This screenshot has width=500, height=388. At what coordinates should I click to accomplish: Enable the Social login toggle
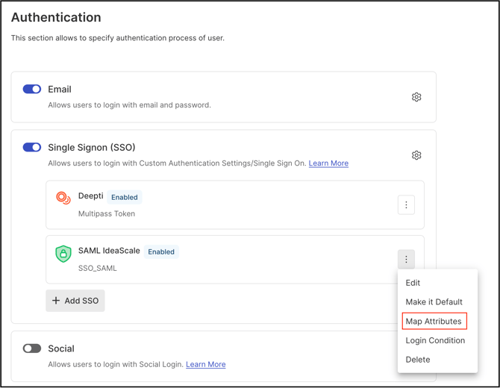click(x=32, y=348)
